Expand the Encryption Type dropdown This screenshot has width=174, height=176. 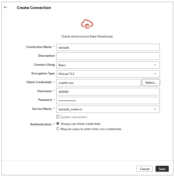(x=108, y=74)
